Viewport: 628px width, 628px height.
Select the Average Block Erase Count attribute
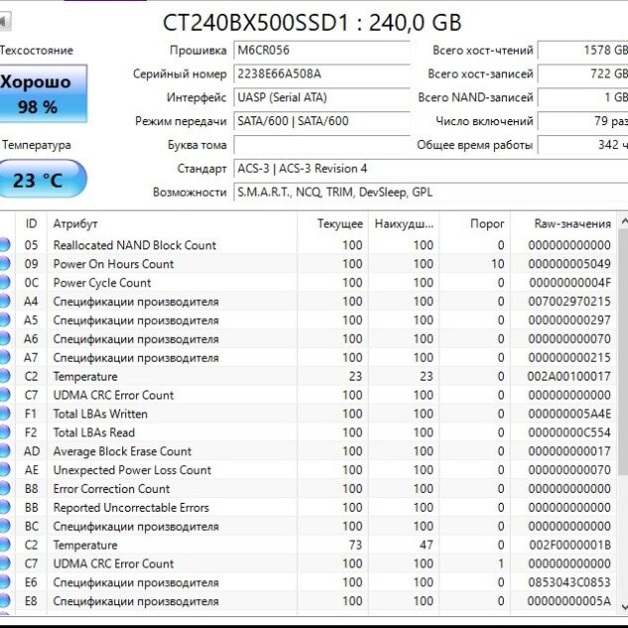122,451
